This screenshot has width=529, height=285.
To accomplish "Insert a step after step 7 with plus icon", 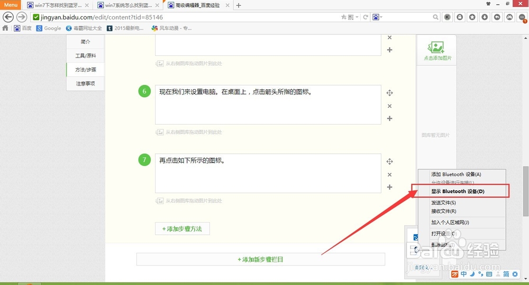I will 390,187.
